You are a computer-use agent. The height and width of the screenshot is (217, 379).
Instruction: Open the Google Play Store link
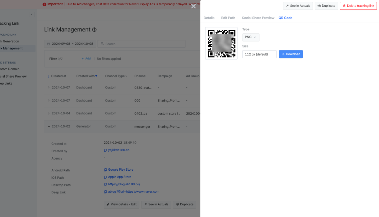[x=121, y=170]
